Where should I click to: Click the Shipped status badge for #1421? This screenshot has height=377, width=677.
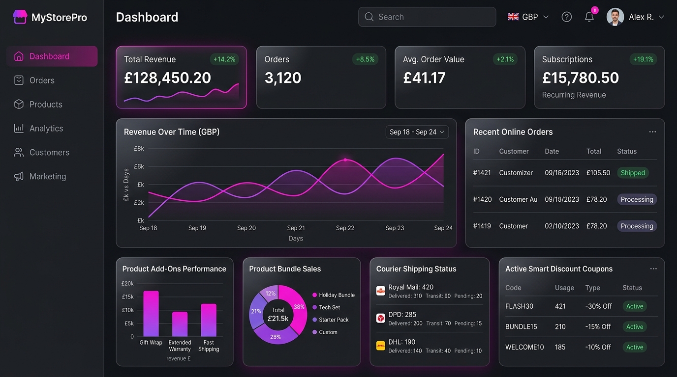click(633, 173)
